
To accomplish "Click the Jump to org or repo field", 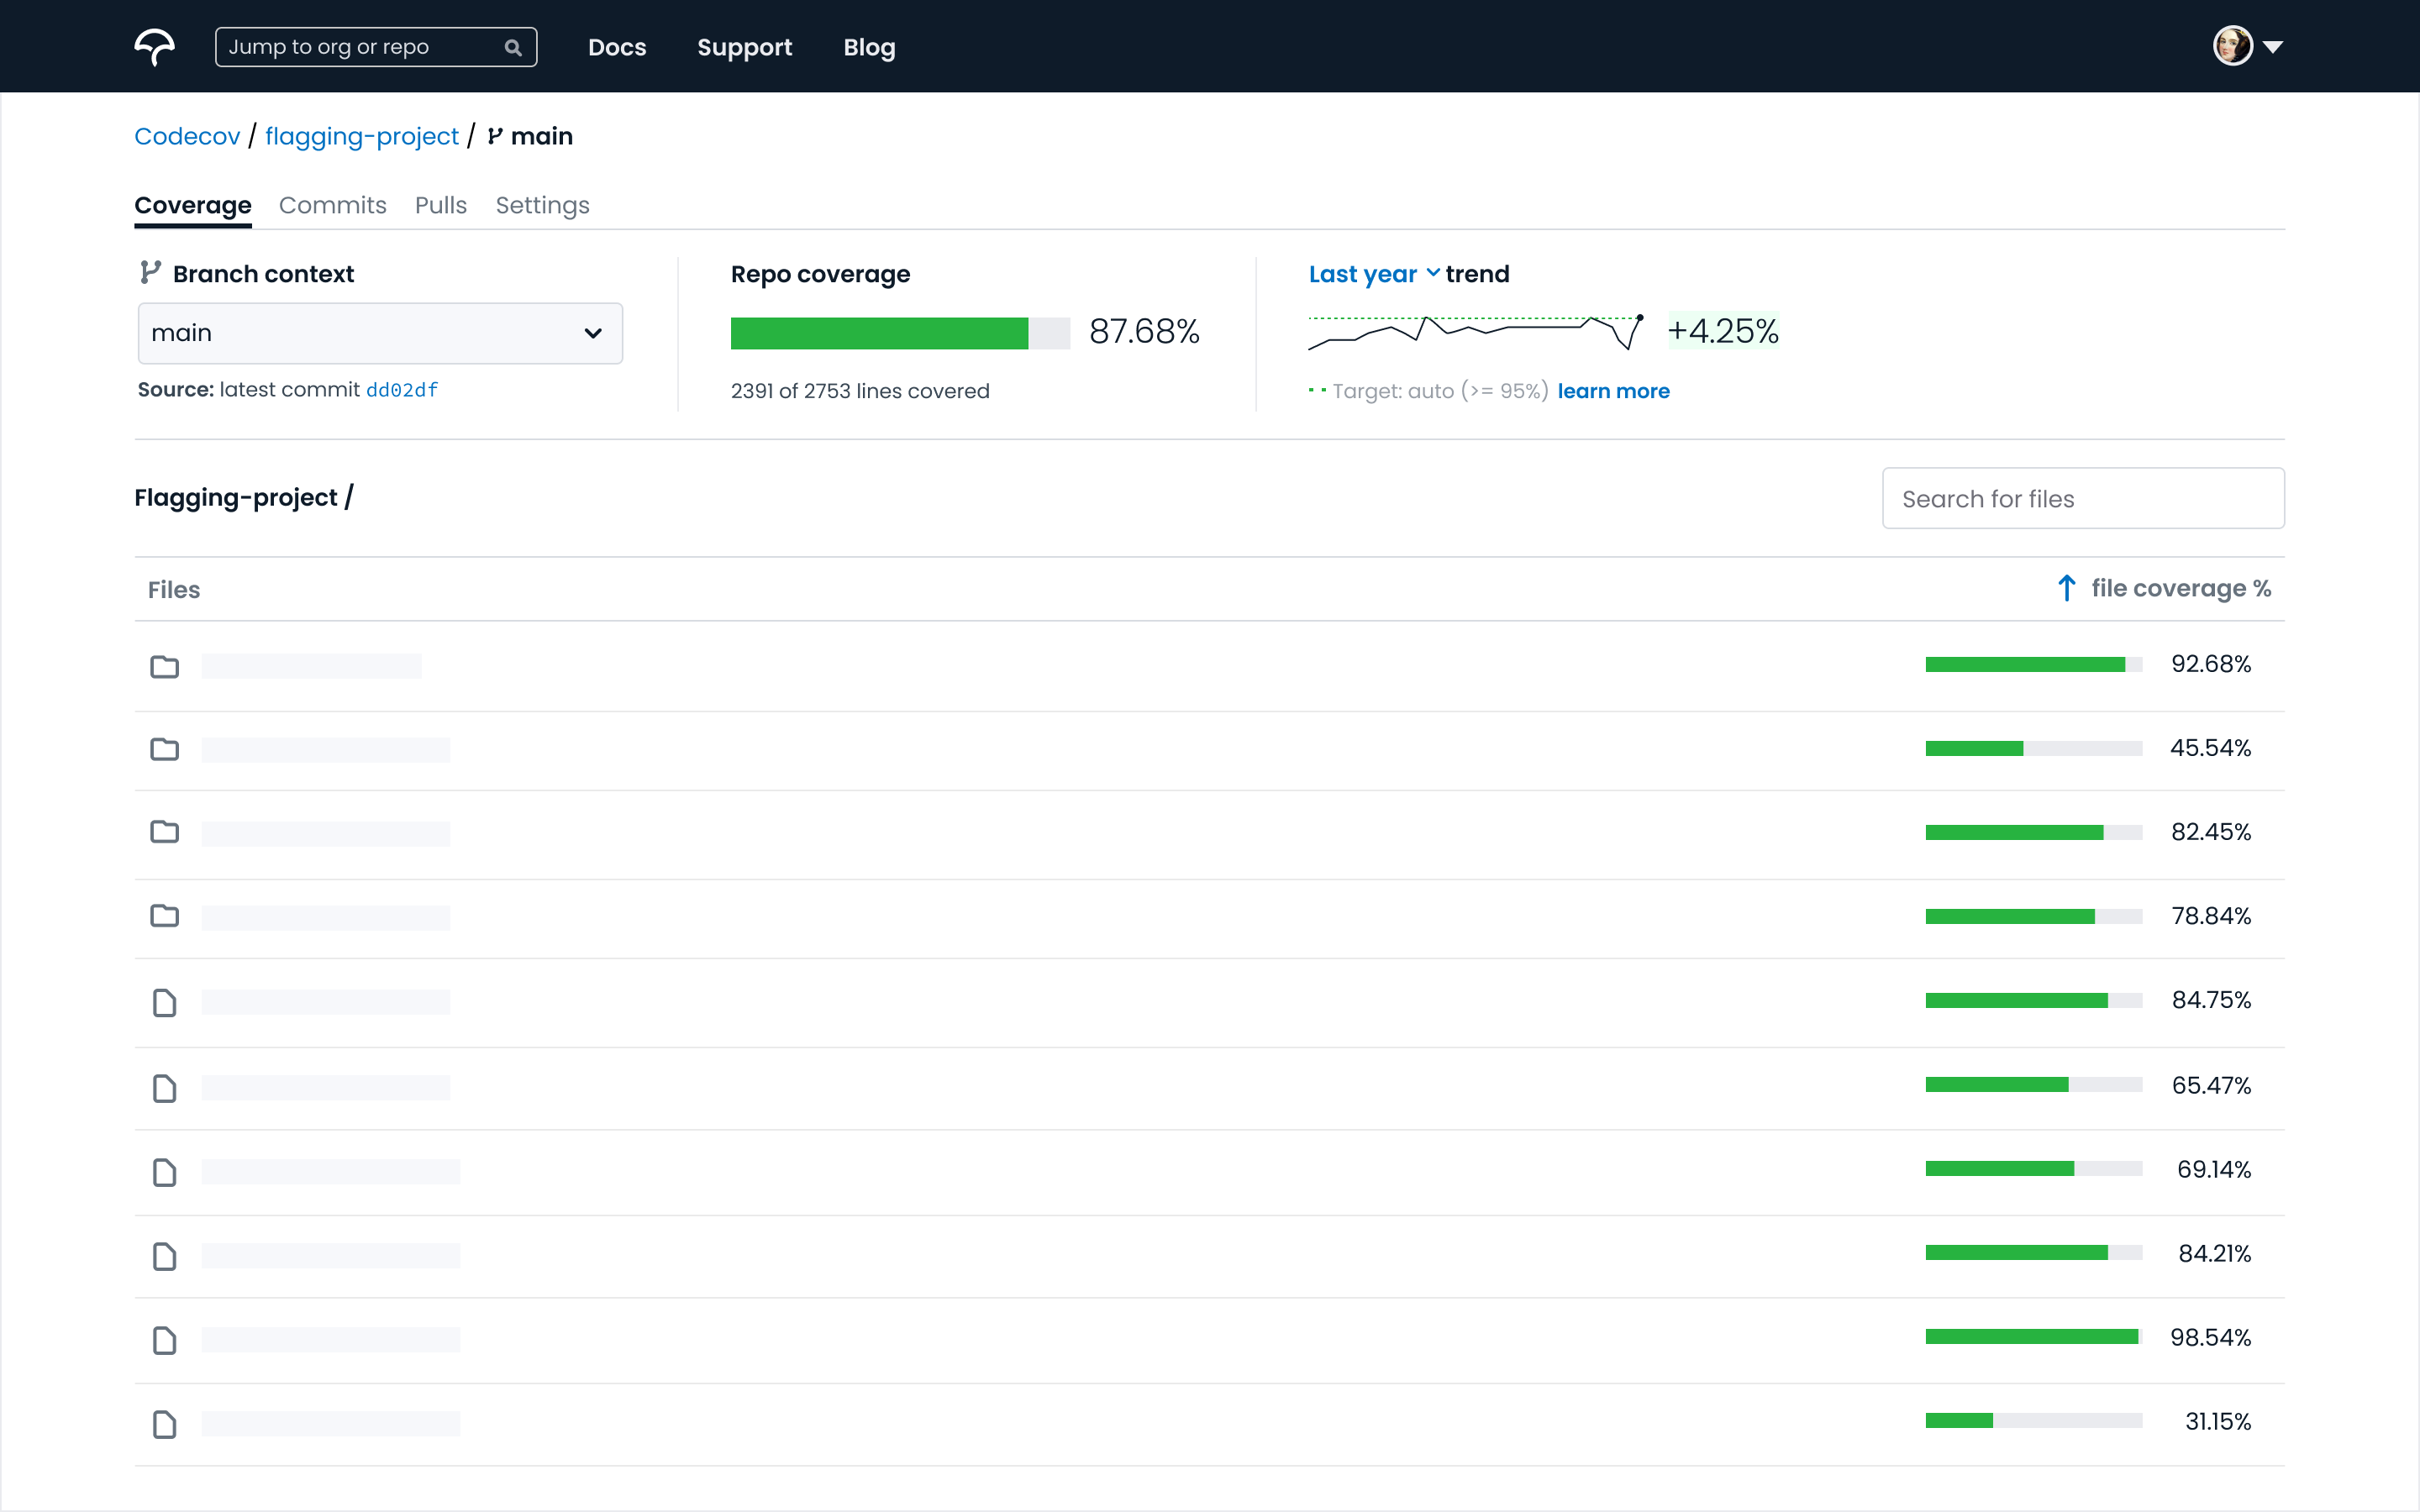I will (376, 47).
